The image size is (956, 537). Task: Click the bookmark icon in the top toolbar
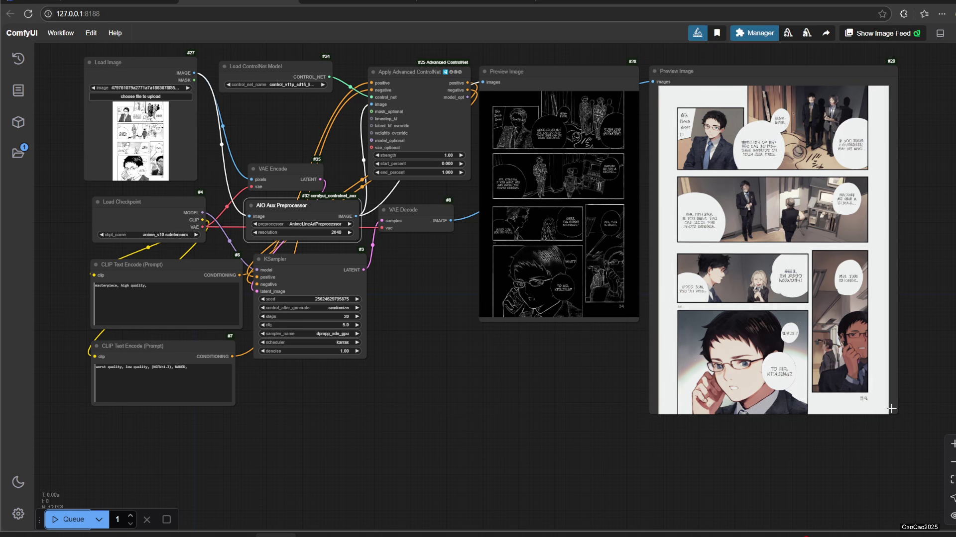coord(717,33)
